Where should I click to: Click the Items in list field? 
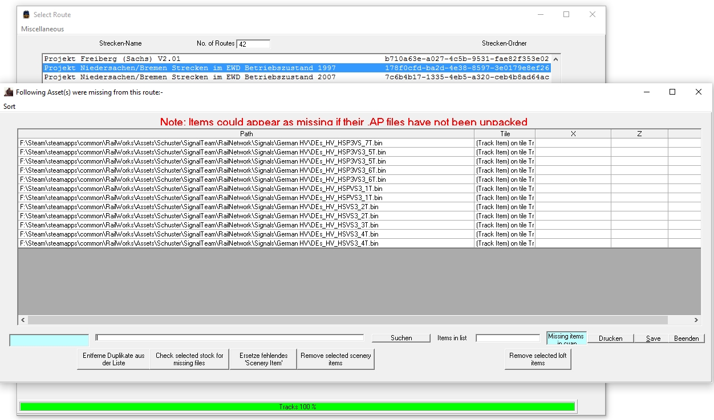tap(508, 338)
